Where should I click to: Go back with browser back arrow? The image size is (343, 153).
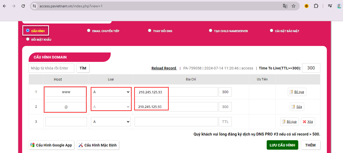[4, 6]
